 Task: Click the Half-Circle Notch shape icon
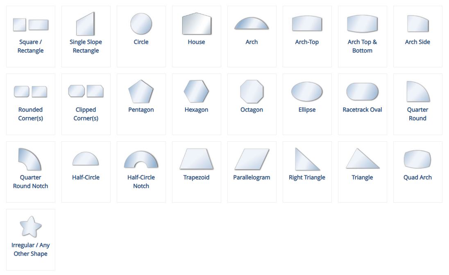(141, 160)
